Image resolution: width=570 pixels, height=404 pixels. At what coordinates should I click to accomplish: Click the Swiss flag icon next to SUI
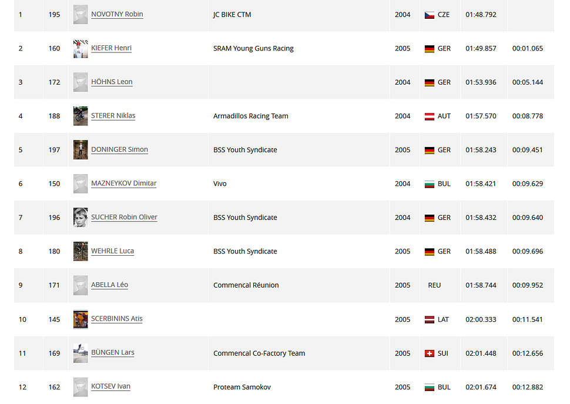(x=430, y=353)
